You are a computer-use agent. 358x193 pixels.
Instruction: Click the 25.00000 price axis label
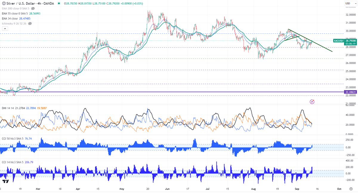tap(350, 71)
